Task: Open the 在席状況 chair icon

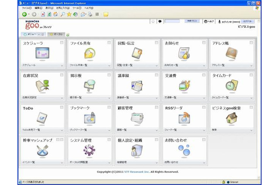Action: (42, 86)
